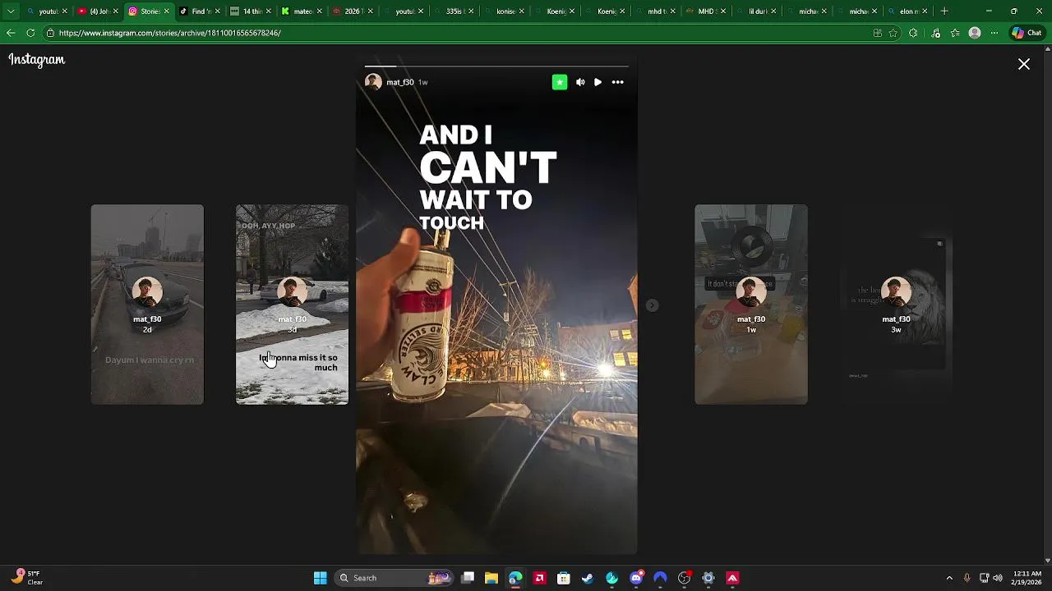
Task: Open Task View on the taskbar
Action: (x=468, y=578)
